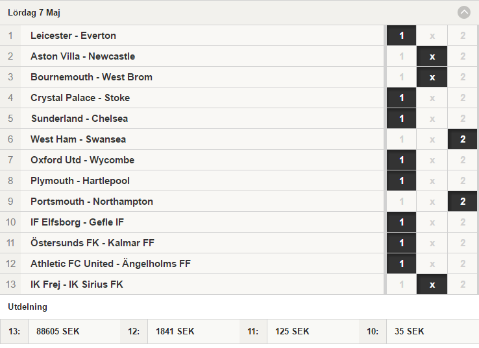
Task: Open the Crystal Palace - Stoke match row
Action: pyautogui.click(x=192, y=98)
